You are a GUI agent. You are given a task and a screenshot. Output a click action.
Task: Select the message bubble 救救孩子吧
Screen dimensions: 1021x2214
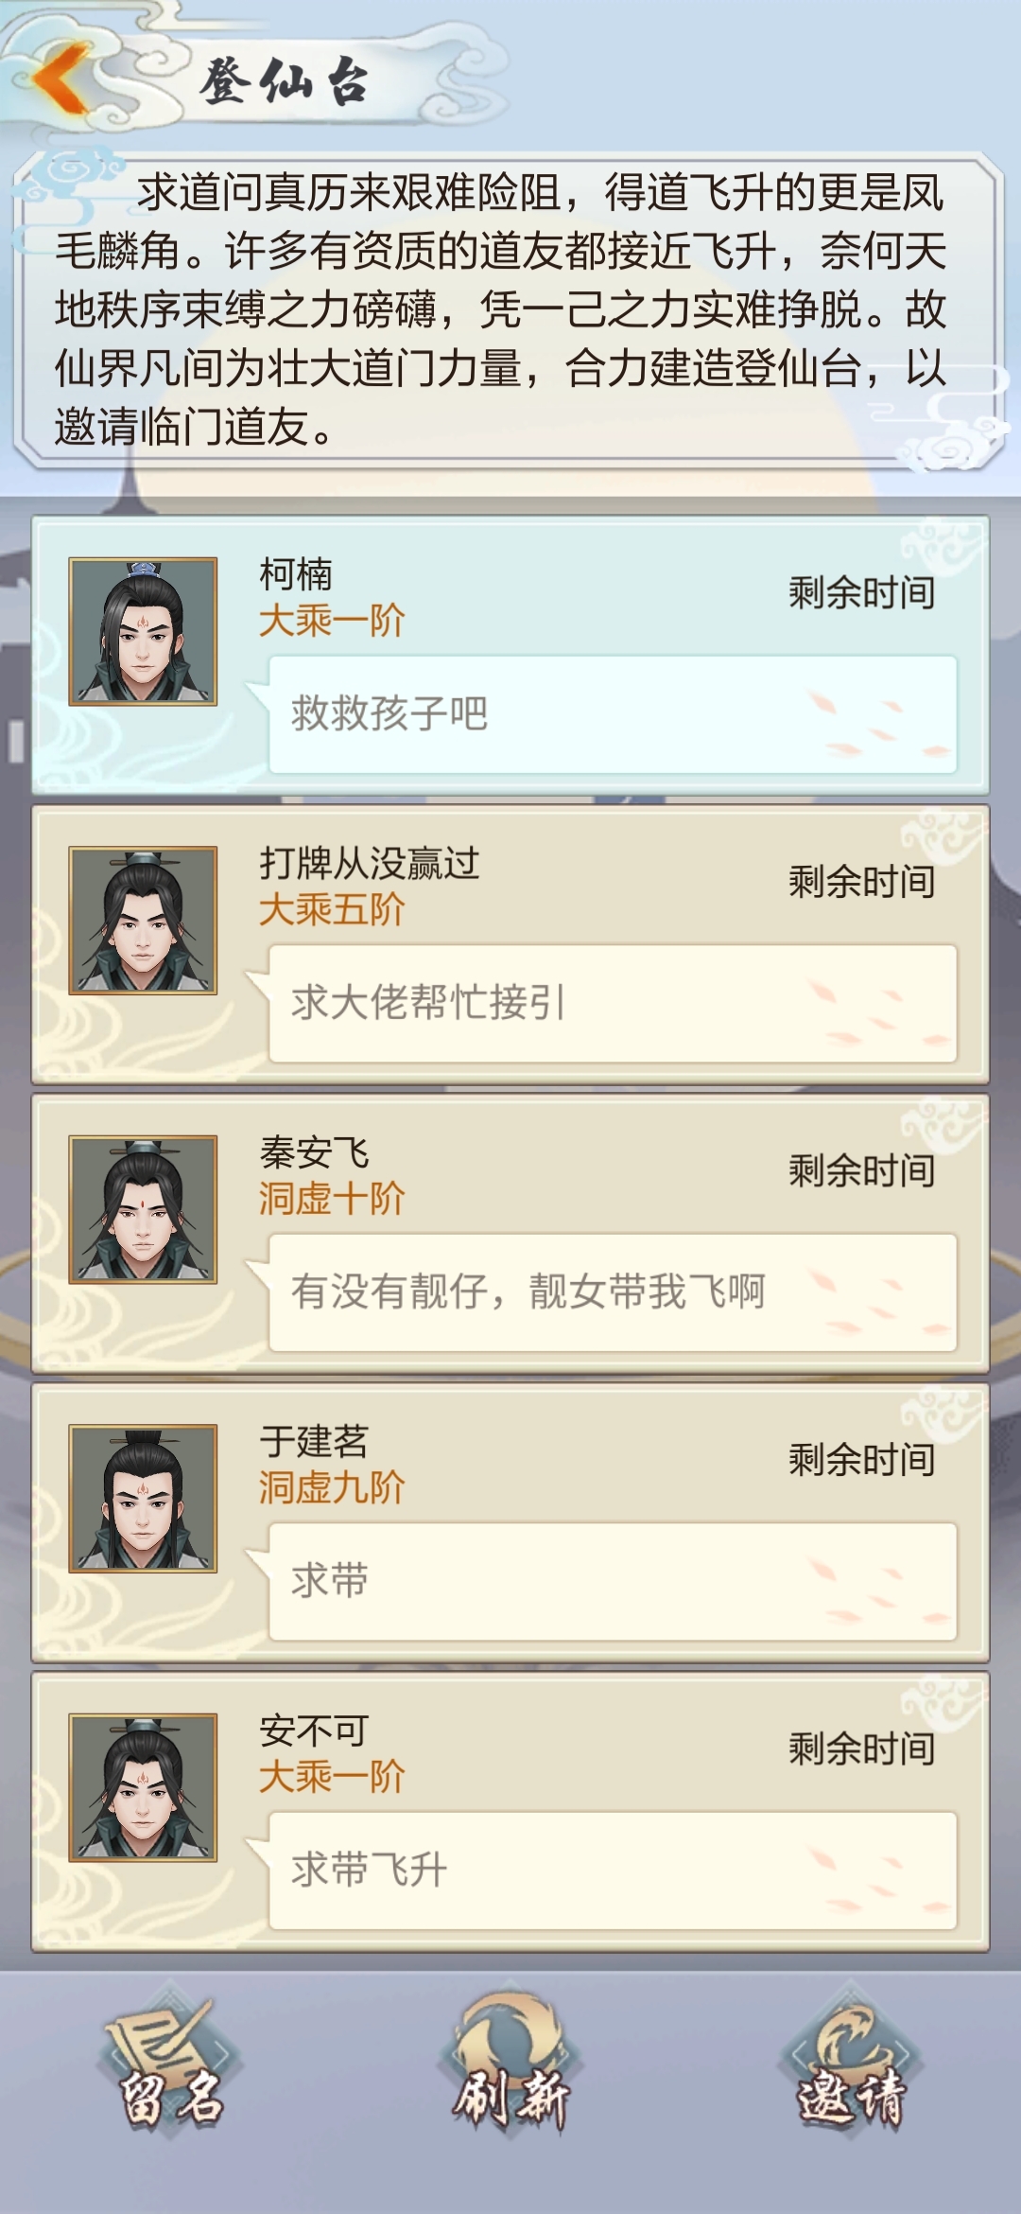613,714
